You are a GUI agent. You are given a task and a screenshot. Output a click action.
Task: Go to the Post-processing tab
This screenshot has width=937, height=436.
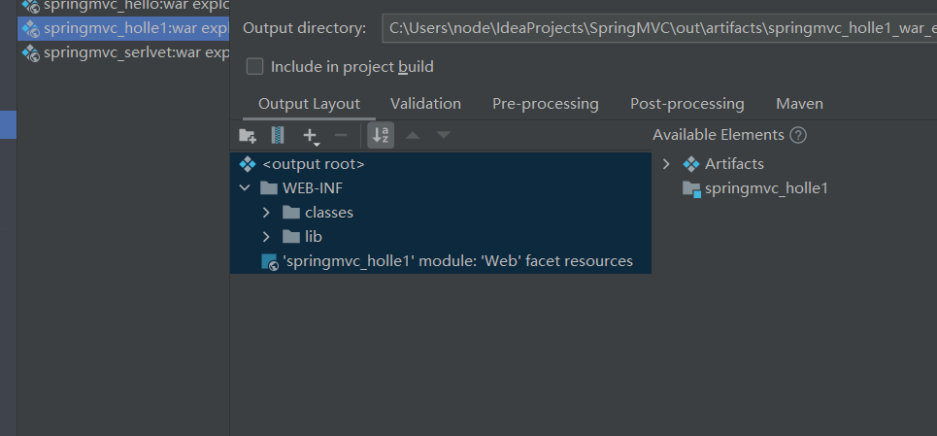pyautogui.click(x=686, y=104)
